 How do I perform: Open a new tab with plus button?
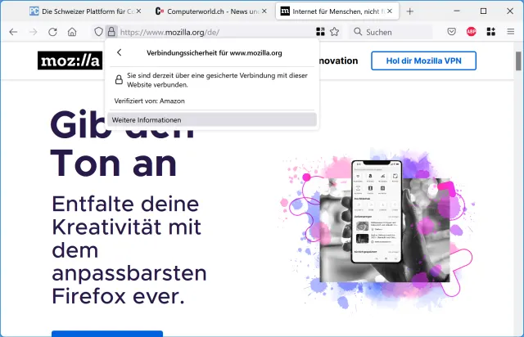[x=410, y=11]
